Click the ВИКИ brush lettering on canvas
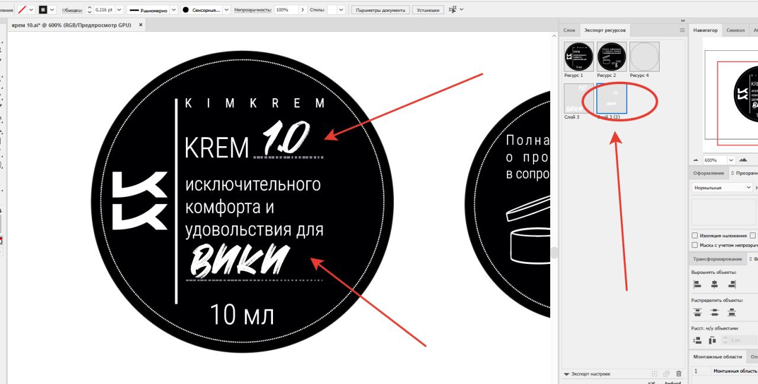Image resolution: width=758 pixels, height=384 pixels. [x=240, y=260]
